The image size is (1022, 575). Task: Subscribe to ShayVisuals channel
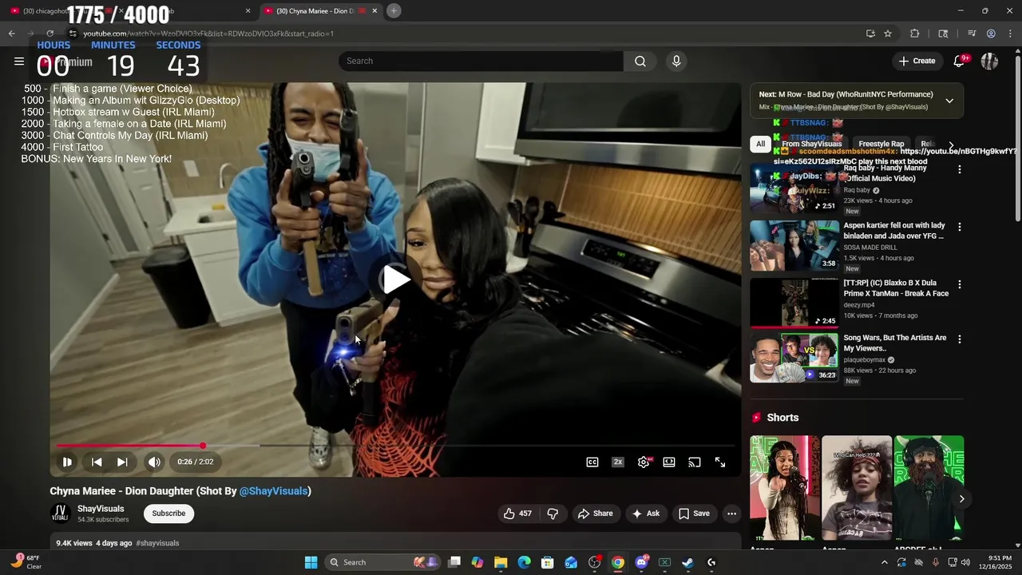(168, 514)
